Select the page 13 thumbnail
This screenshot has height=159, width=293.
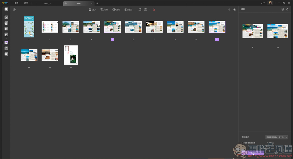pos(71,55)
